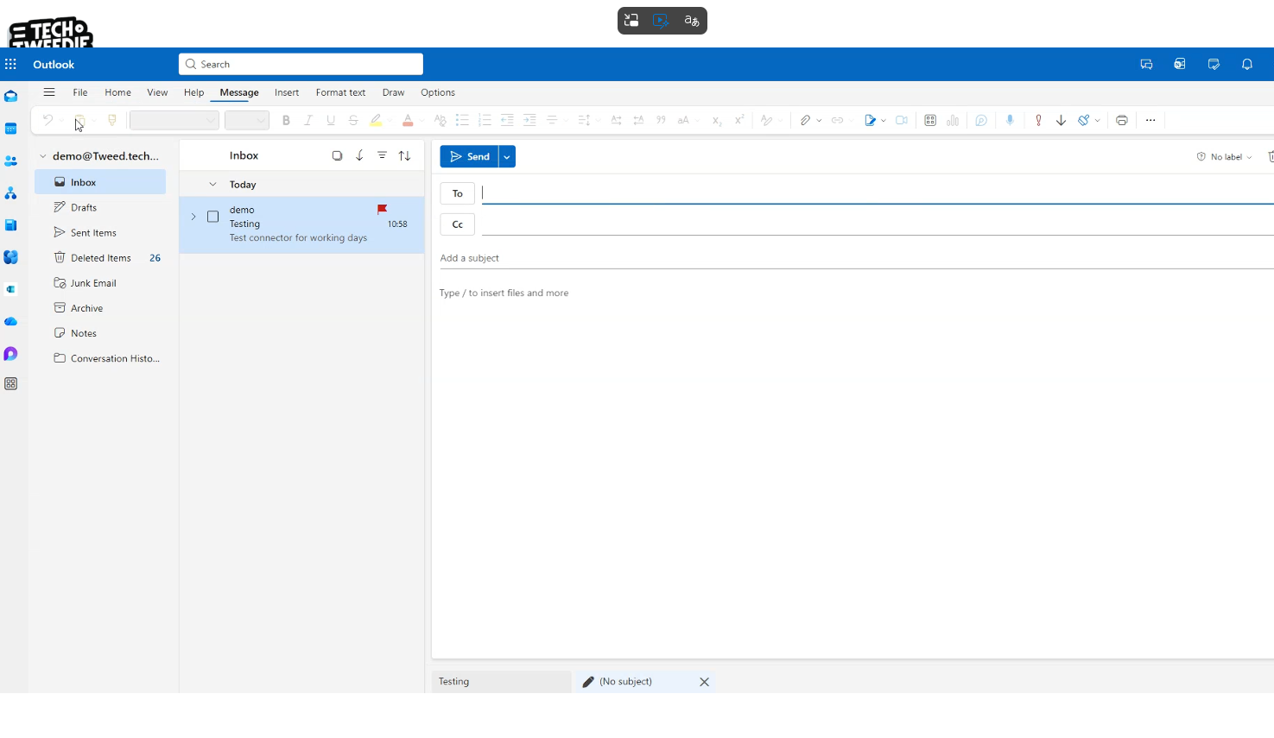1274x738 pixels.
Task: Toggle the hamburger navigation pane button
Action: [x=49, y=92]
